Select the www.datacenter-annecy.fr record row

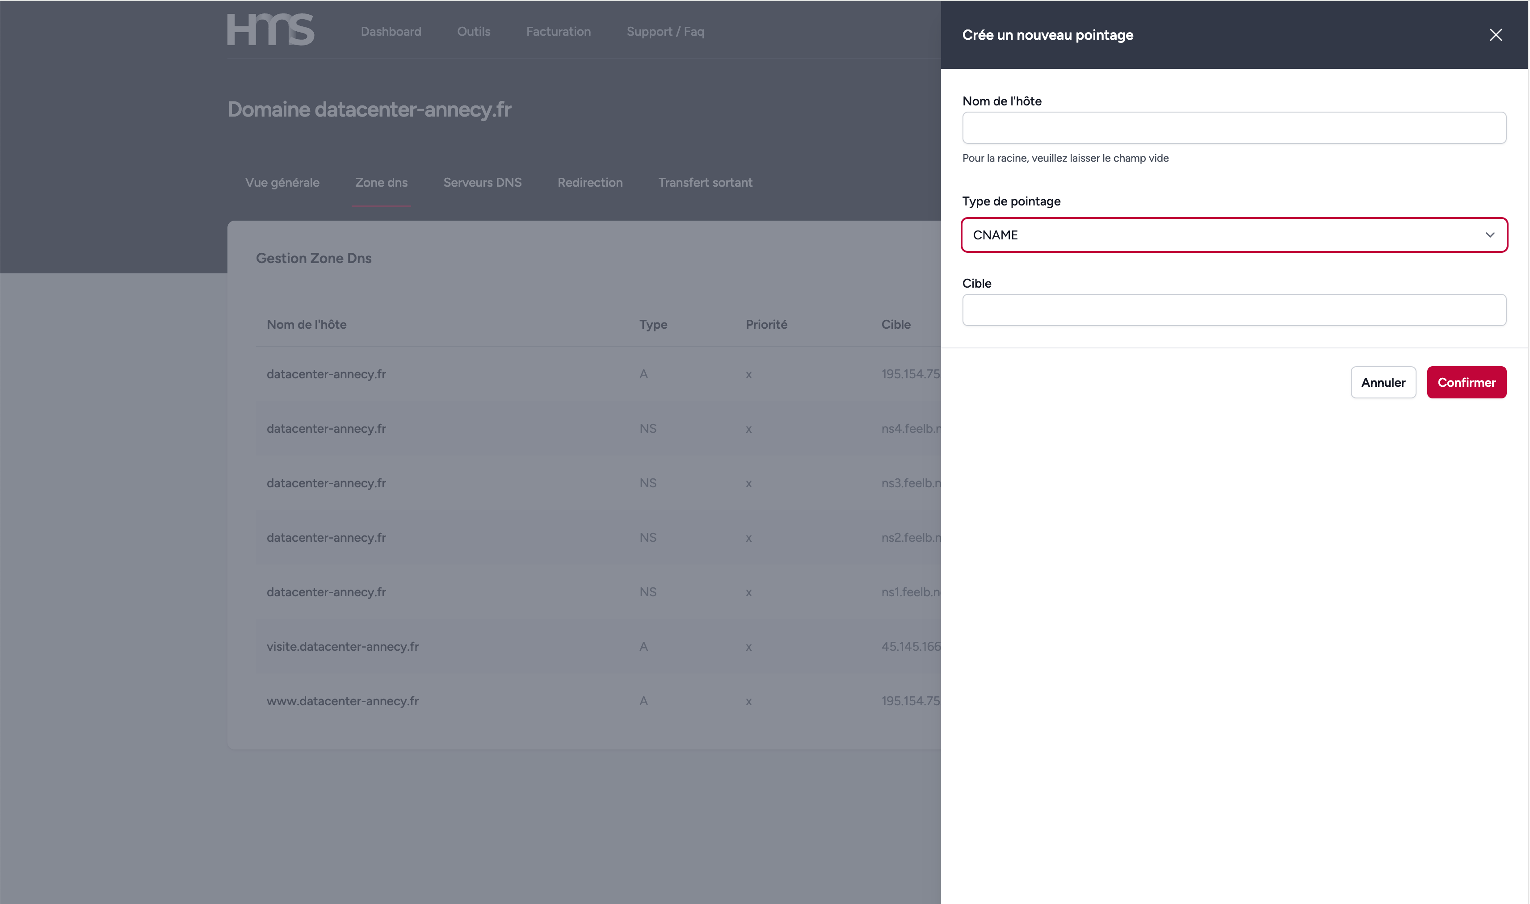point(342,700)
